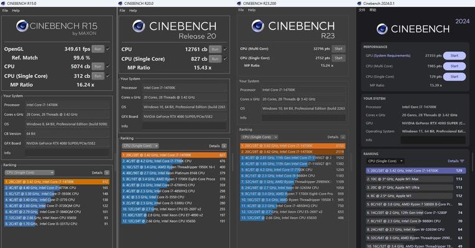Viewport: 475px width, 248px height.
Task: Select Cinebench 2024 ranking row Apple M1 Max
Action: [415, 179]
